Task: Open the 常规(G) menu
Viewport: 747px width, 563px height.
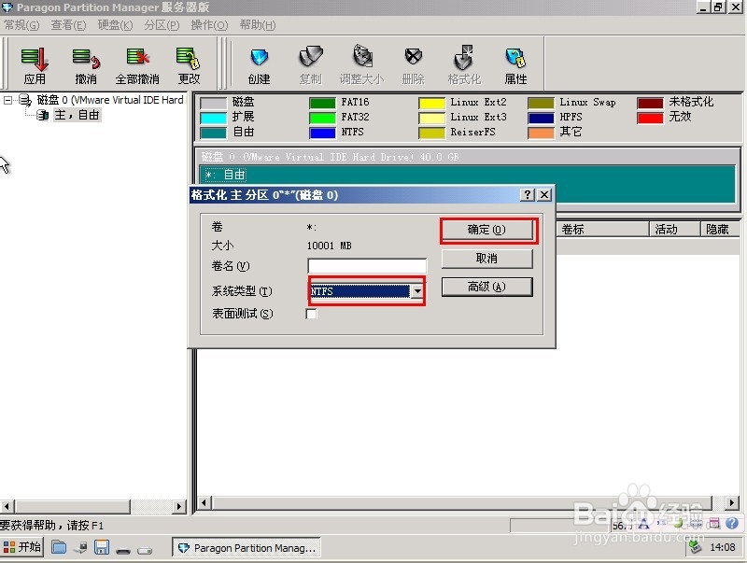Action: pyautogui.click(x=21, y=25)
